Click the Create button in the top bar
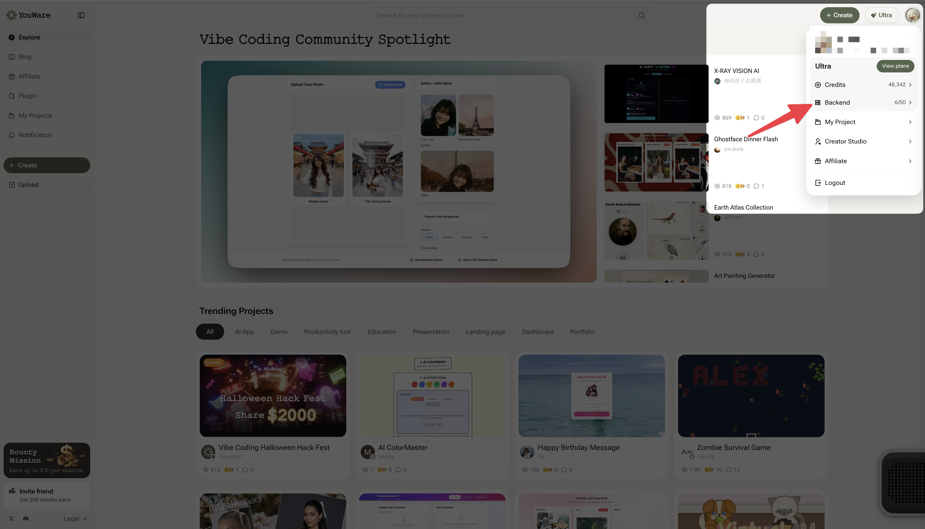The width and height of the screenshot is (925, 529). tap(839, 15)
